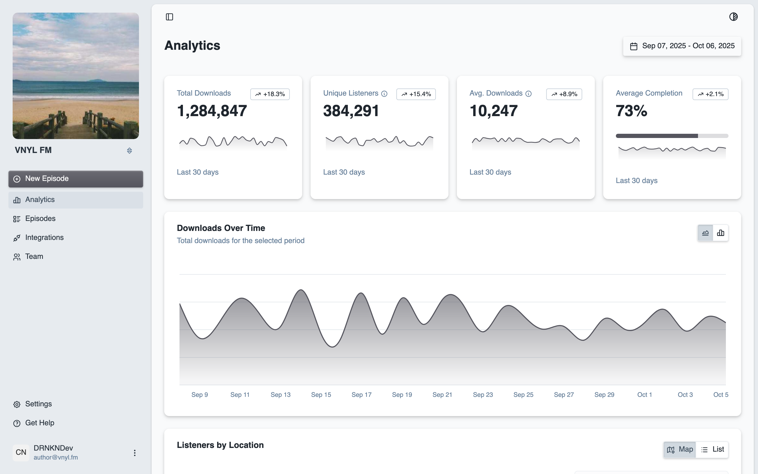The height and width of the screenshot is (474, 758).
Task: Open the account options three-dot menu
Action: pyautogui.click(x=135, y=452)
